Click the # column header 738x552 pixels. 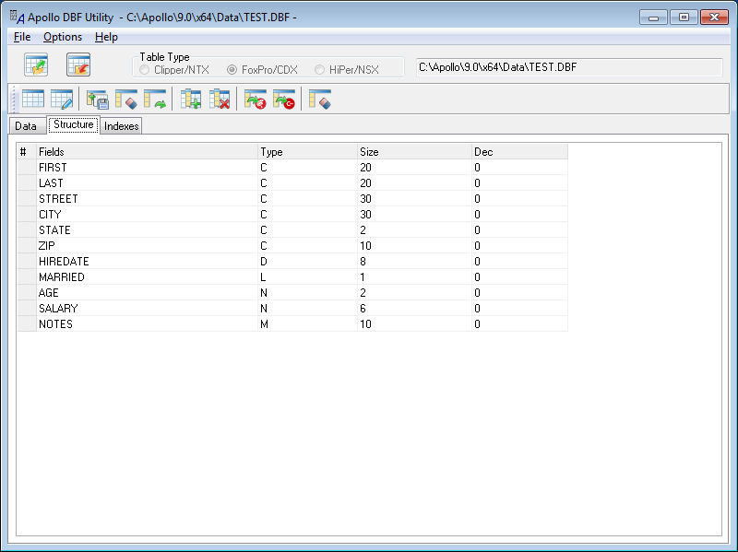tap(27, 152)
